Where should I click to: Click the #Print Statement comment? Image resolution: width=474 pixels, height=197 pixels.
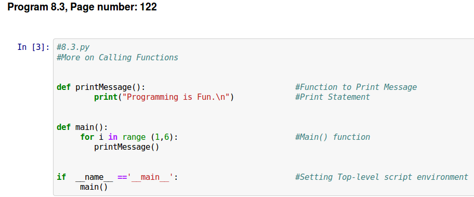332,97
